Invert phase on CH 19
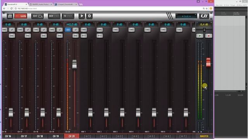Image resolution: width=248 pixels, height=139 pixels. (59, 30)
